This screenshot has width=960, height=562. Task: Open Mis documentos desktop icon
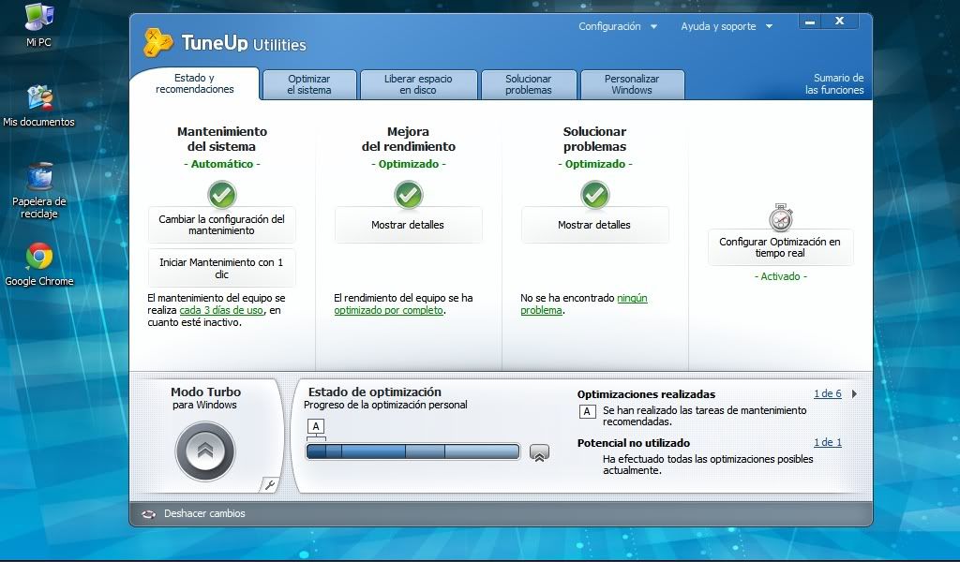point(38,97)
